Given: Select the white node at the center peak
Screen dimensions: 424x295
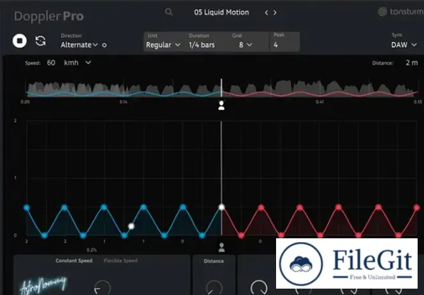Looking at the screenshot, I should point(221,207).
